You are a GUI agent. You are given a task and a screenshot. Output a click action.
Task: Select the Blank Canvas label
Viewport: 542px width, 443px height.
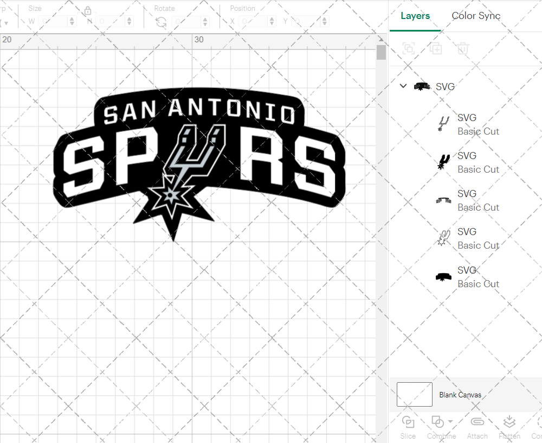click(460, 395)
